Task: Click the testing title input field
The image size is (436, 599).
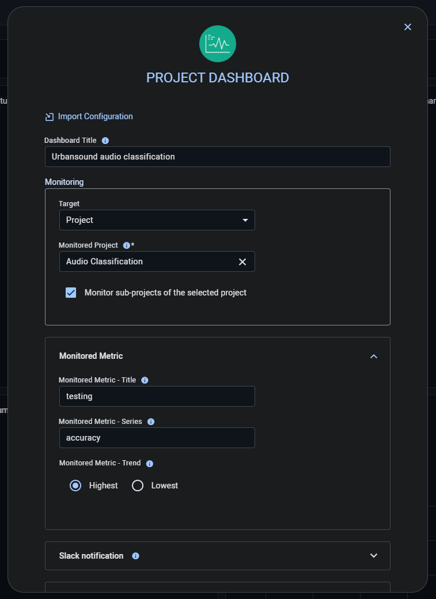Action: [157, 396]
